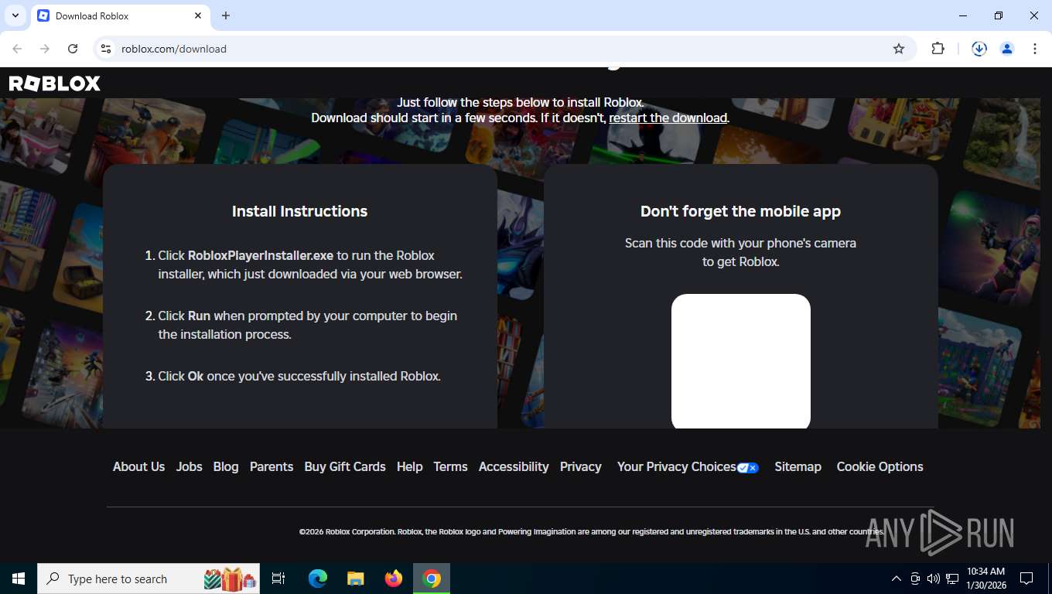Screen dimensions: 1052x594
Task: Open Chrome three-dot menu
Action: point(1035,49)
